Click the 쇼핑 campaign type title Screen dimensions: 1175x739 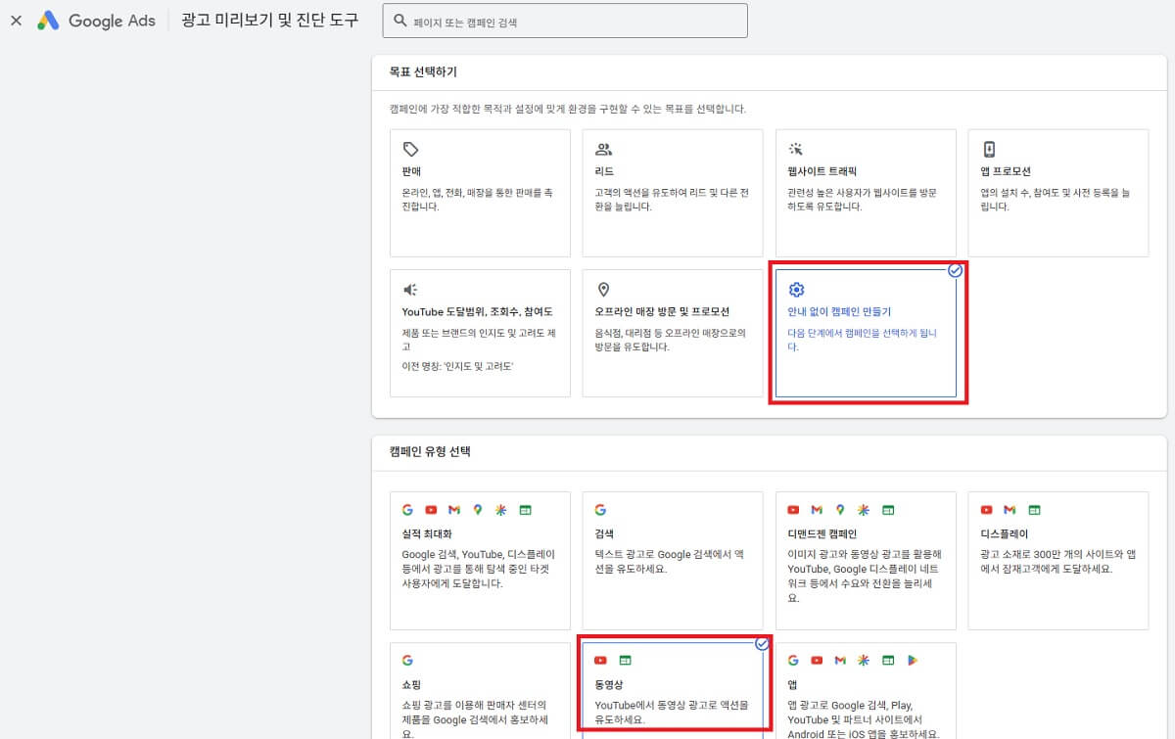point(412,684)
